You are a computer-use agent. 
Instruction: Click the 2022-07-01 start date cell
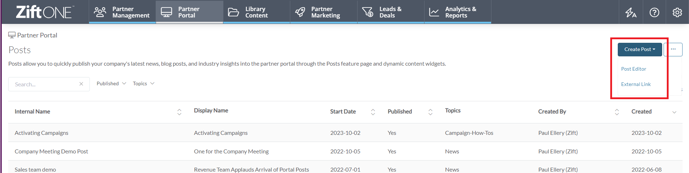tap(345, 169)
